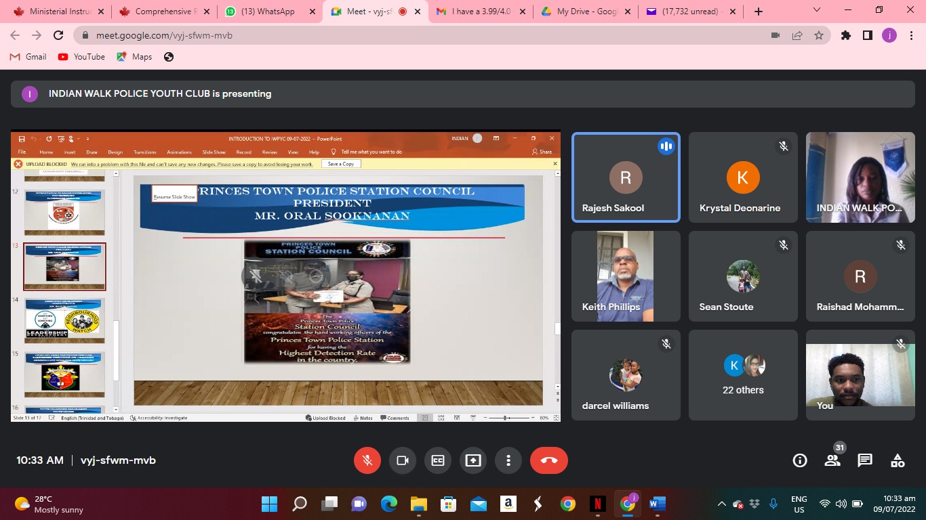The width and height of the screenshot is (926, 520).
Task: Open the meeting details info icon
Action: (x=800, y=460)
